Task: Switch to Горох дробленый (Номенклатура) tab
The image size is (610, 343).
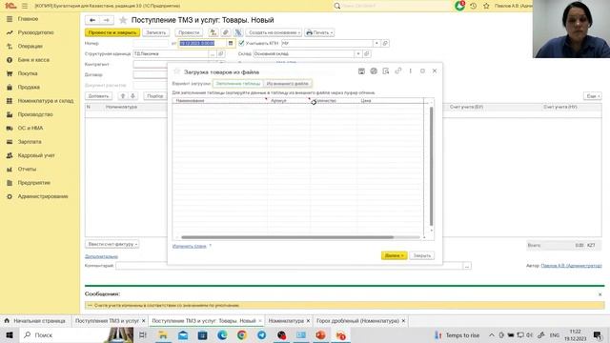Action: click(x=357, y=321)
